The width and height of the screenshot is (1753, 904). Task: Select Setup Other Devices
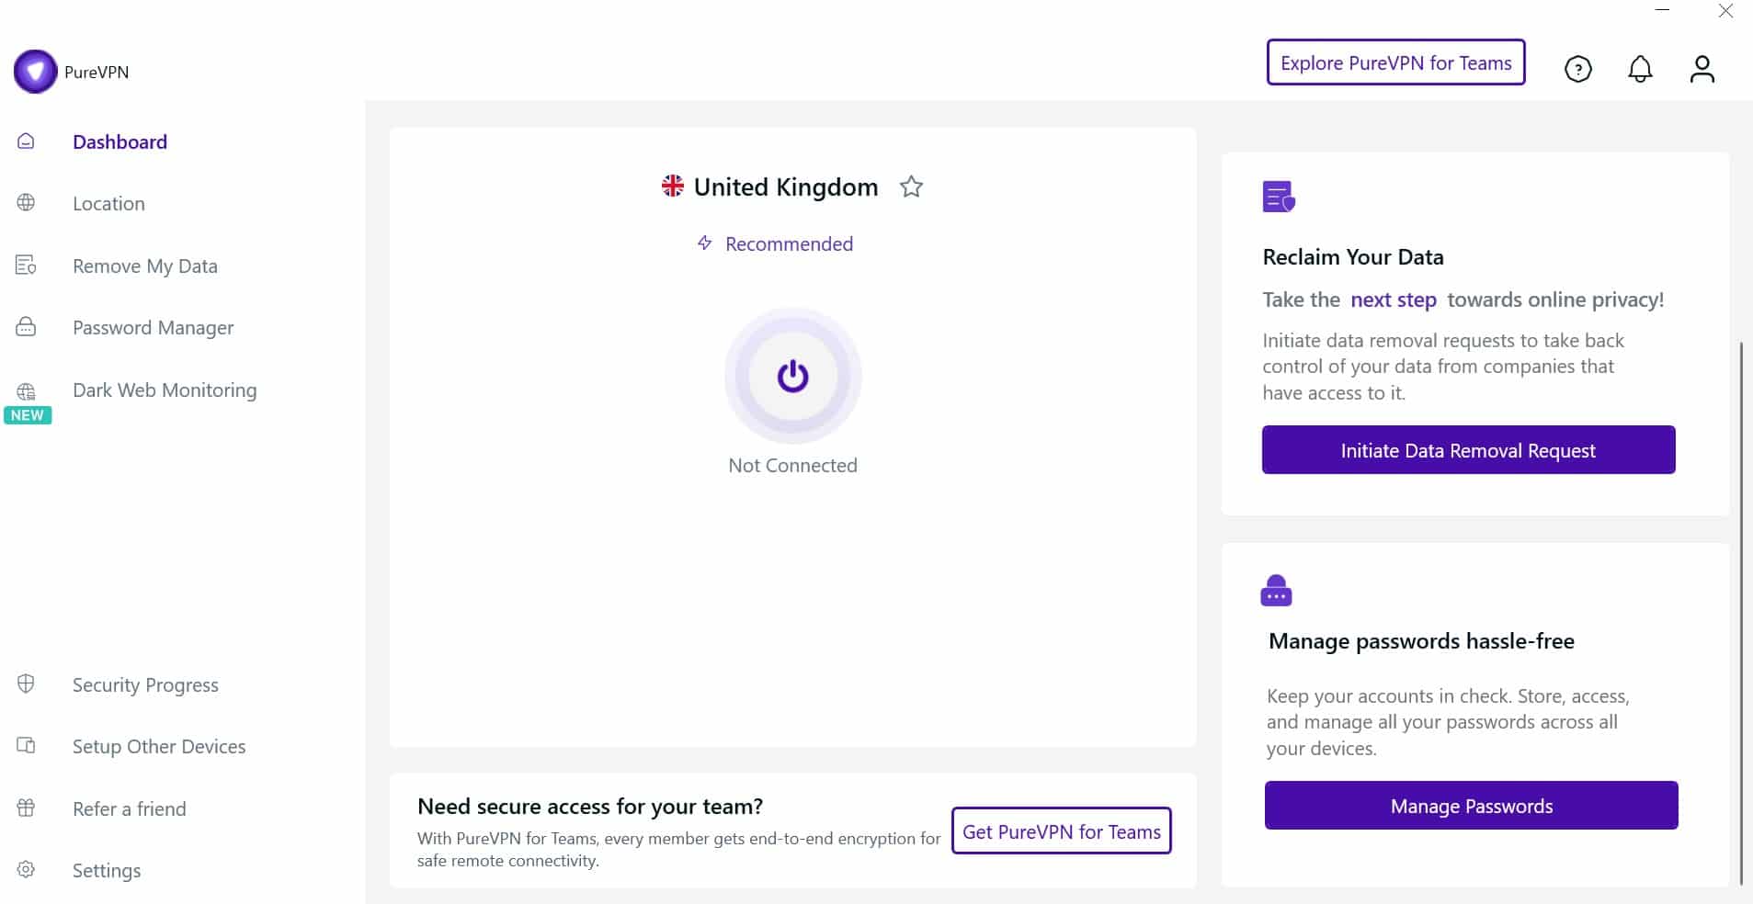click(159, 747)
